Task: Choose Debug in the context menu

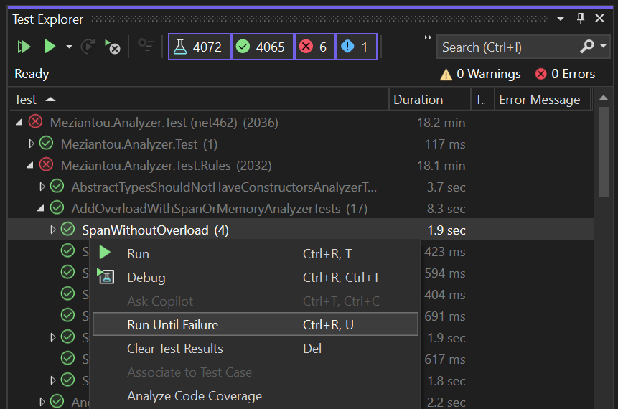Action: [x=146, y=278]
